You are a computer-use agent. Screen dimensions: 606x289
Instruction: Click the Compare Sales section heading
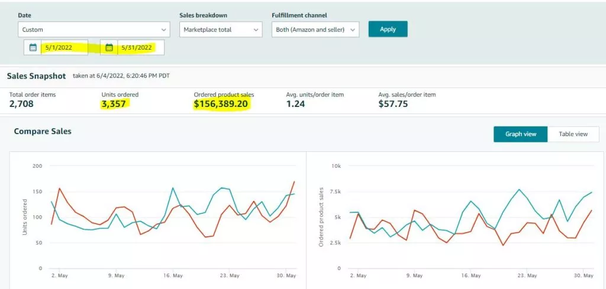point(43,131)
